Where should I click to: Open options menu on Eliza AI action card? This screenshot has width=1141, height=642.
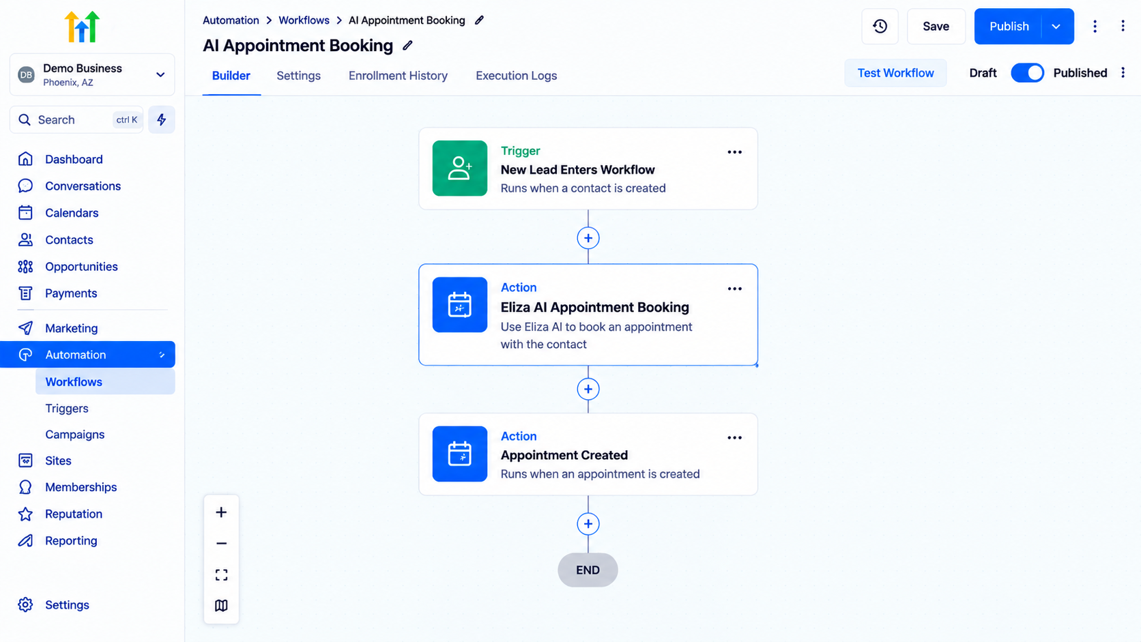(x=734, y=289)
